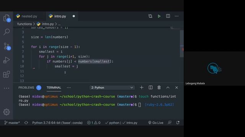
Task: Open editor More Actions menu
Action: [x=176, y=16]
